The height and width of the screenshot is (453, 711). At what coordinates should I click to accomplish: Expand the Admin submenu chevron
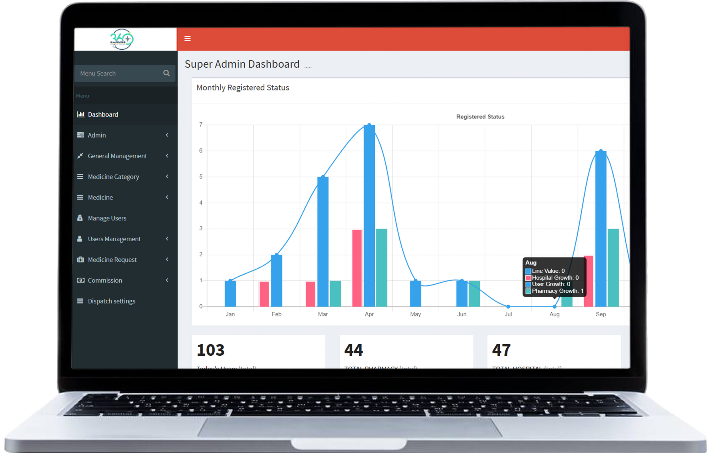point(167,135)
